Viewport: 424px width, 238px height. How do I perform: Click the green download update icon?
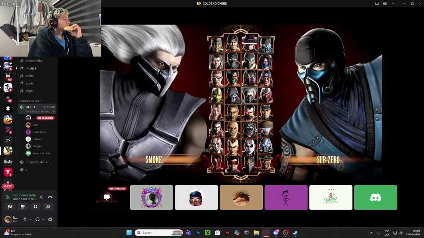(393, 4)
